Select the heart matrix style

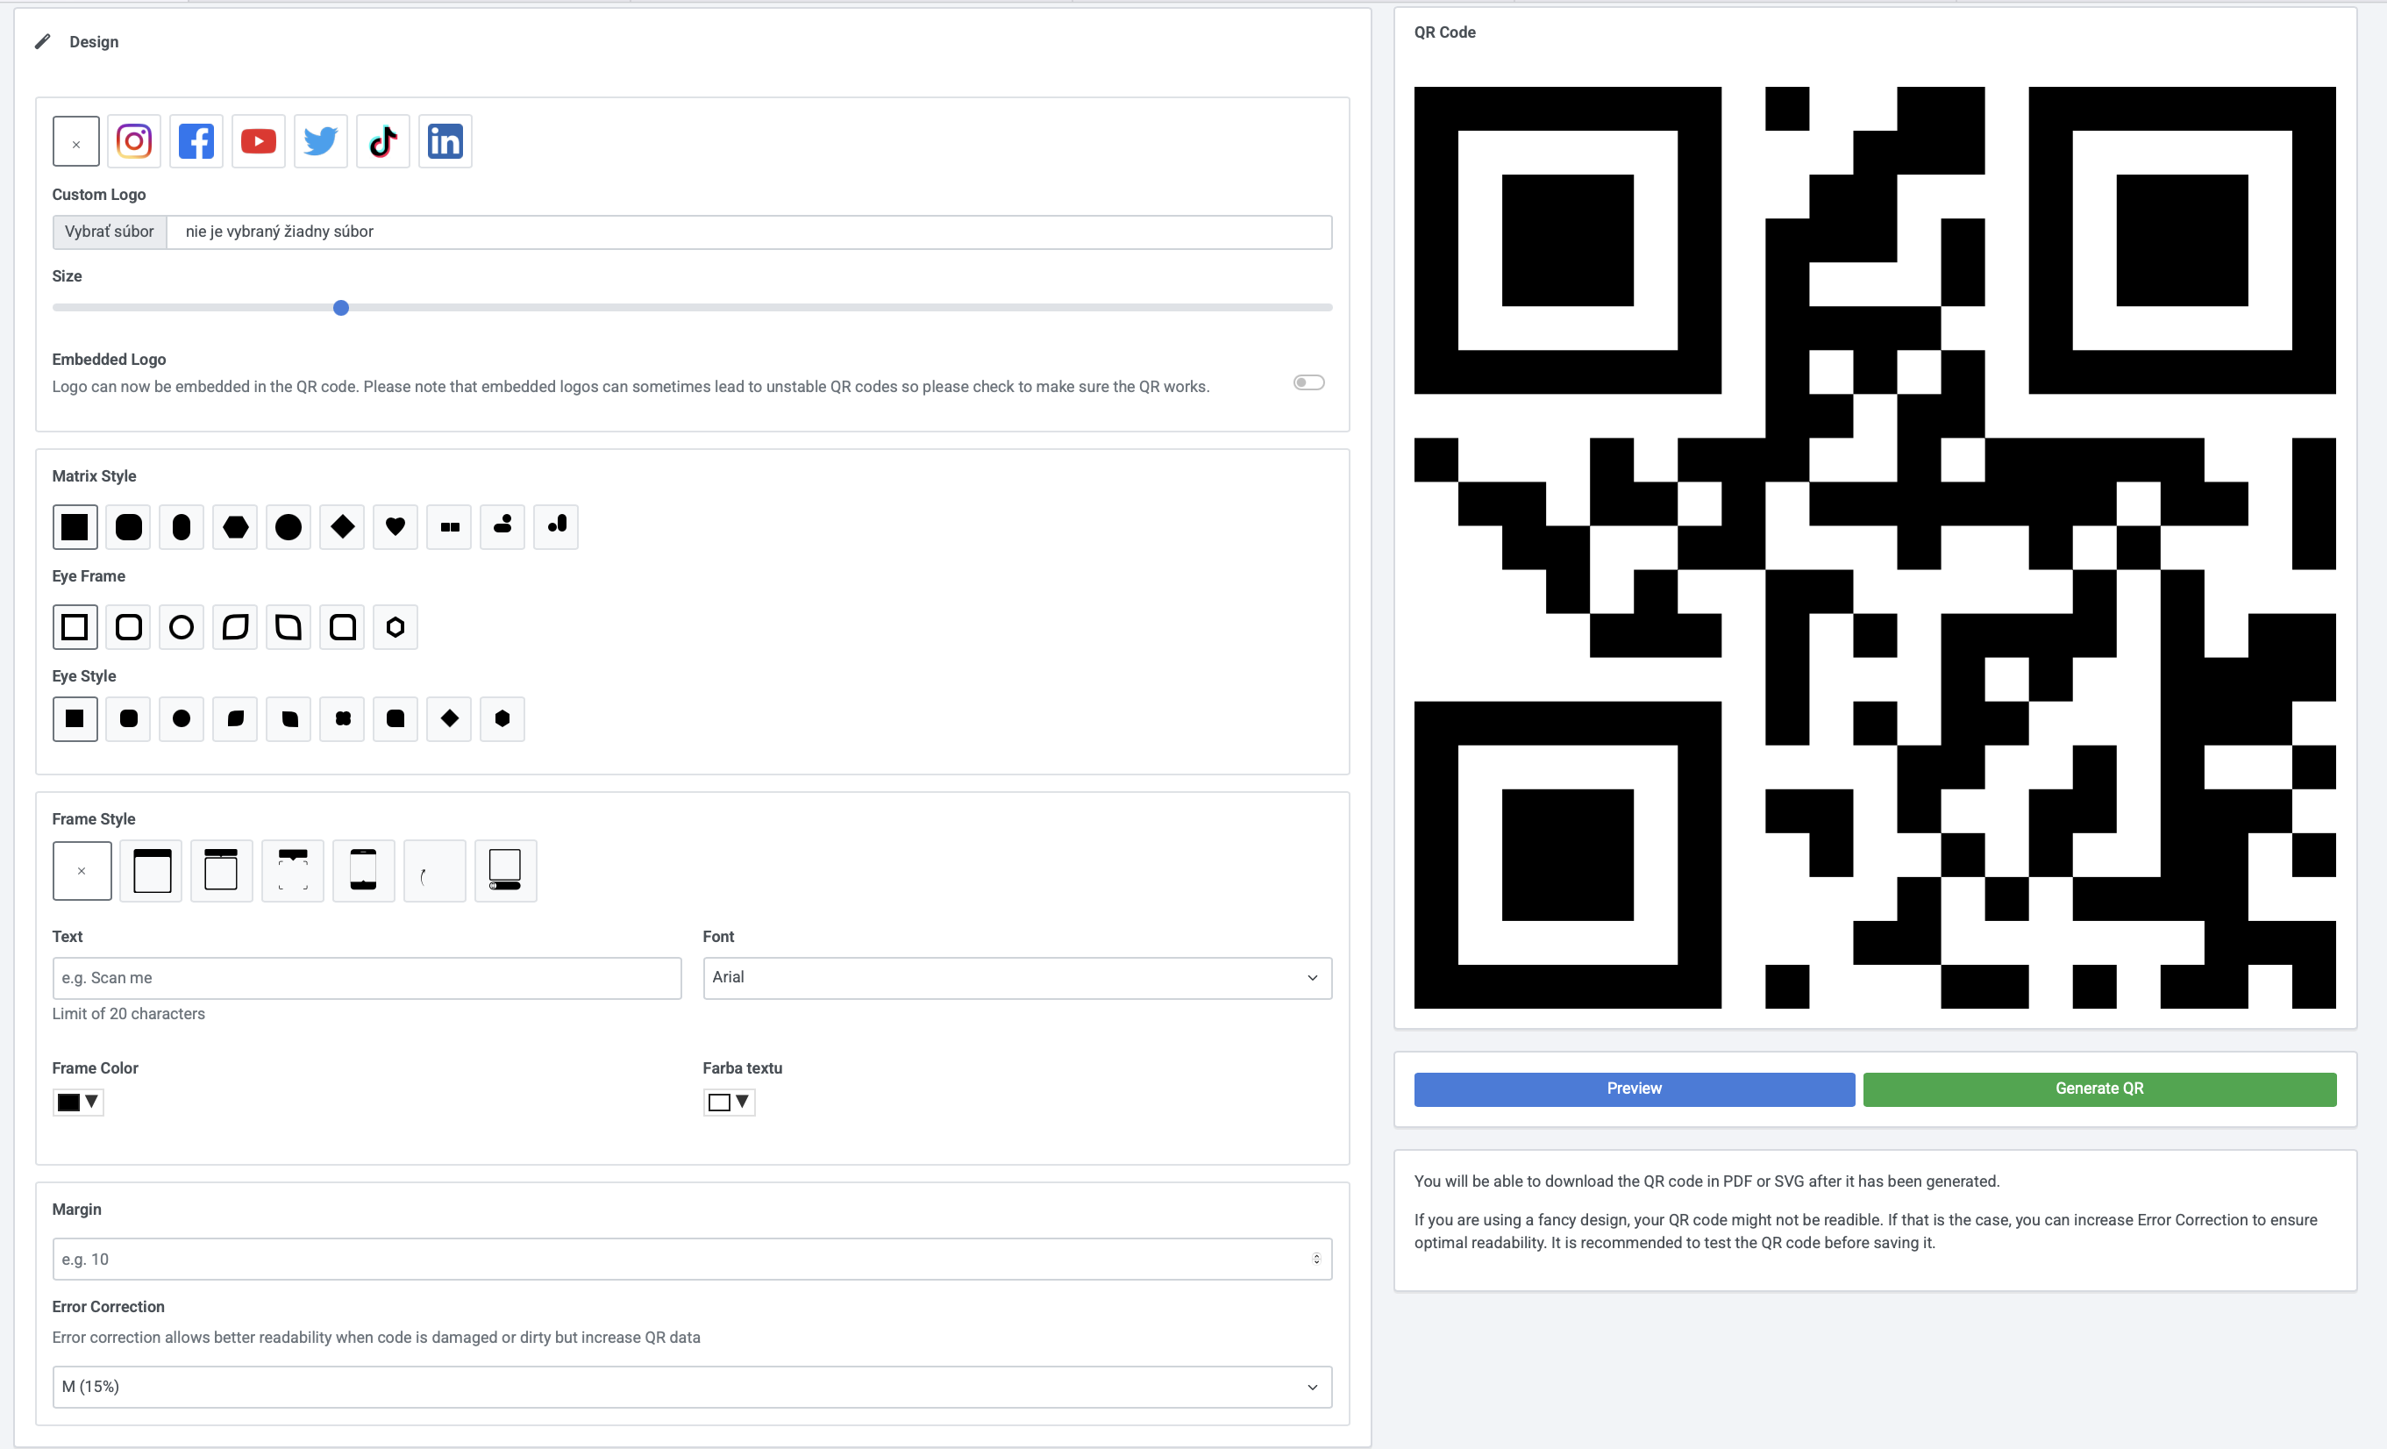395,527
